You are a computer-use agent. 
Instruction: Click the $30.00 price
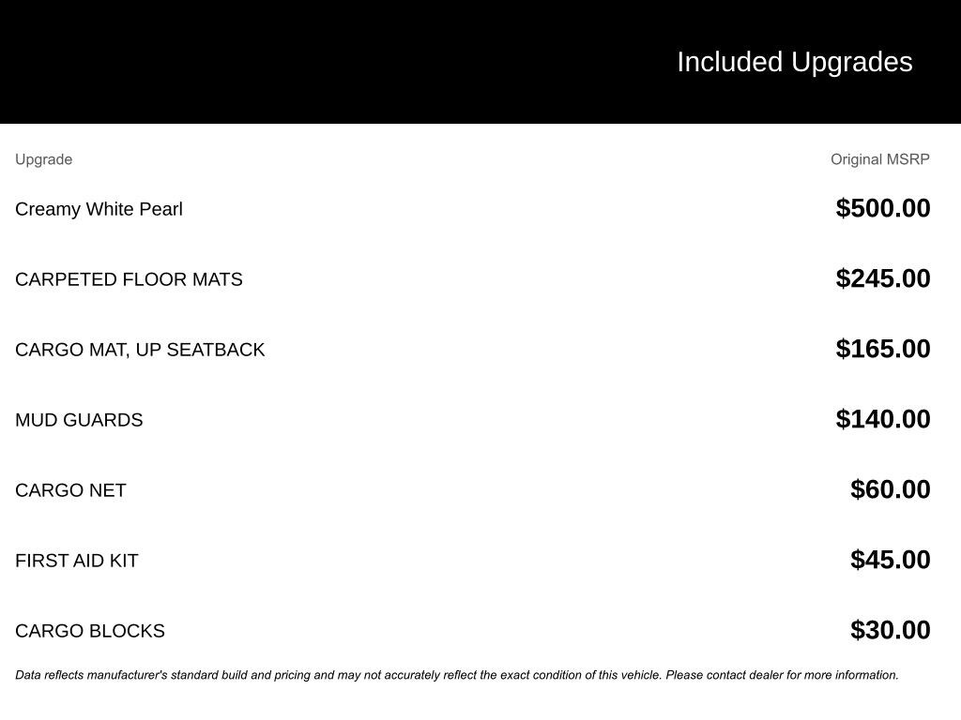(890, 630)
